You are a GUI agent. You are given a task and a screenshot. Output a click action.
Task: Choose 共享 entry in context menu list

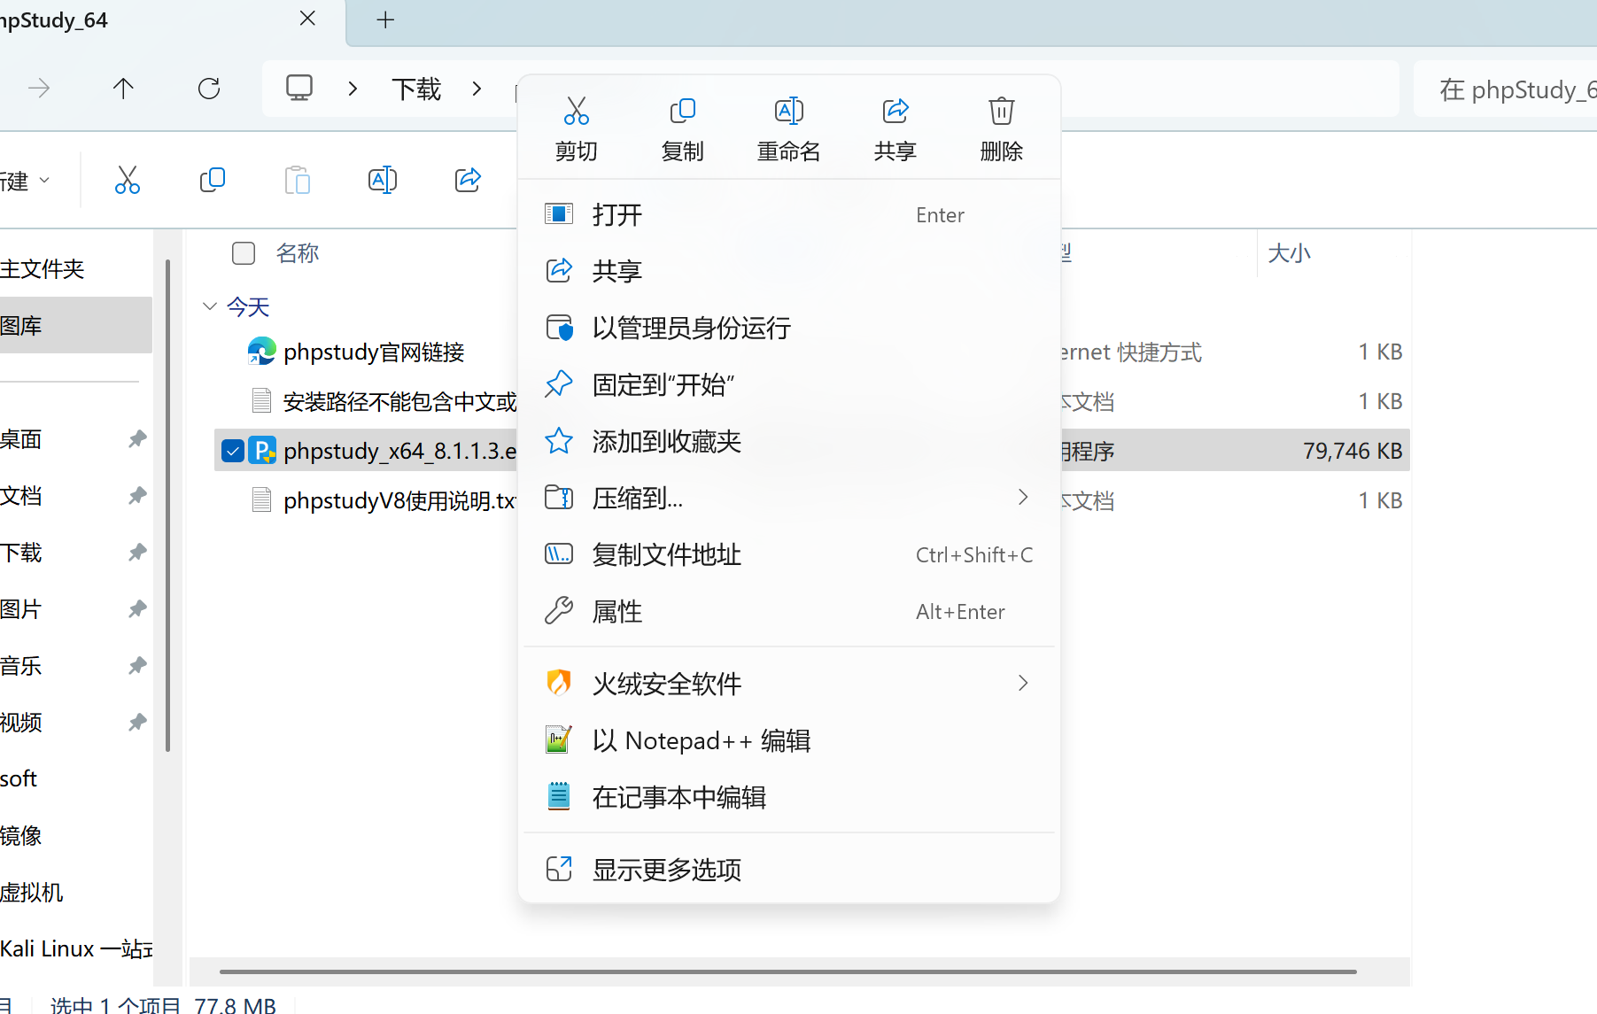789,271
